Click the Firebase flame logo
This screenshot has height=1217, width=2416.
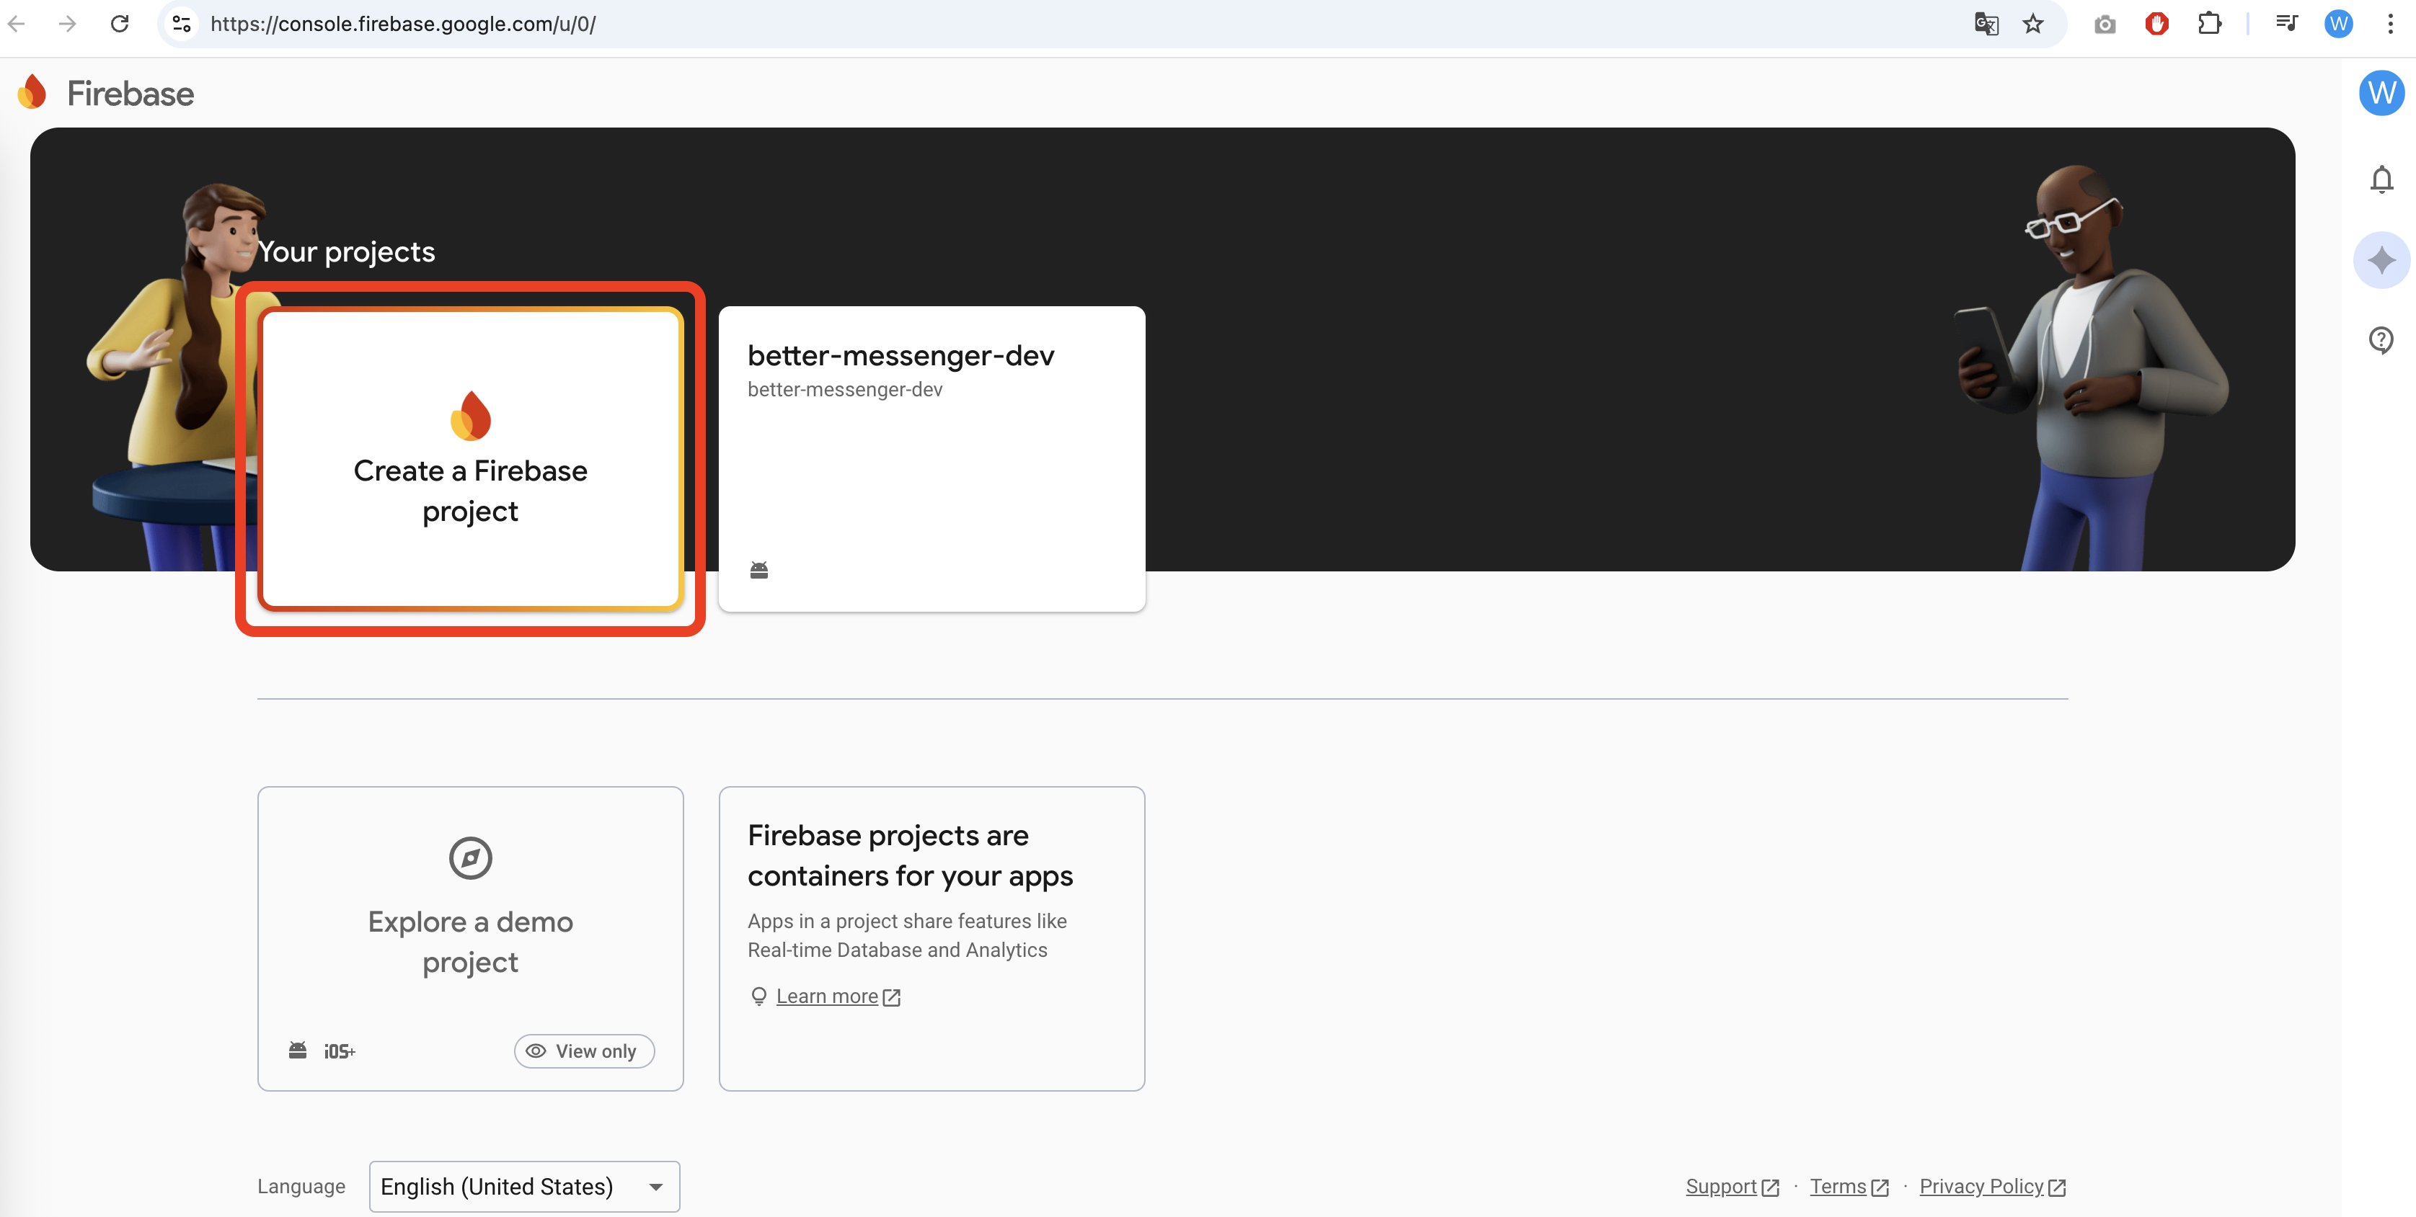[x=32, y=92]
